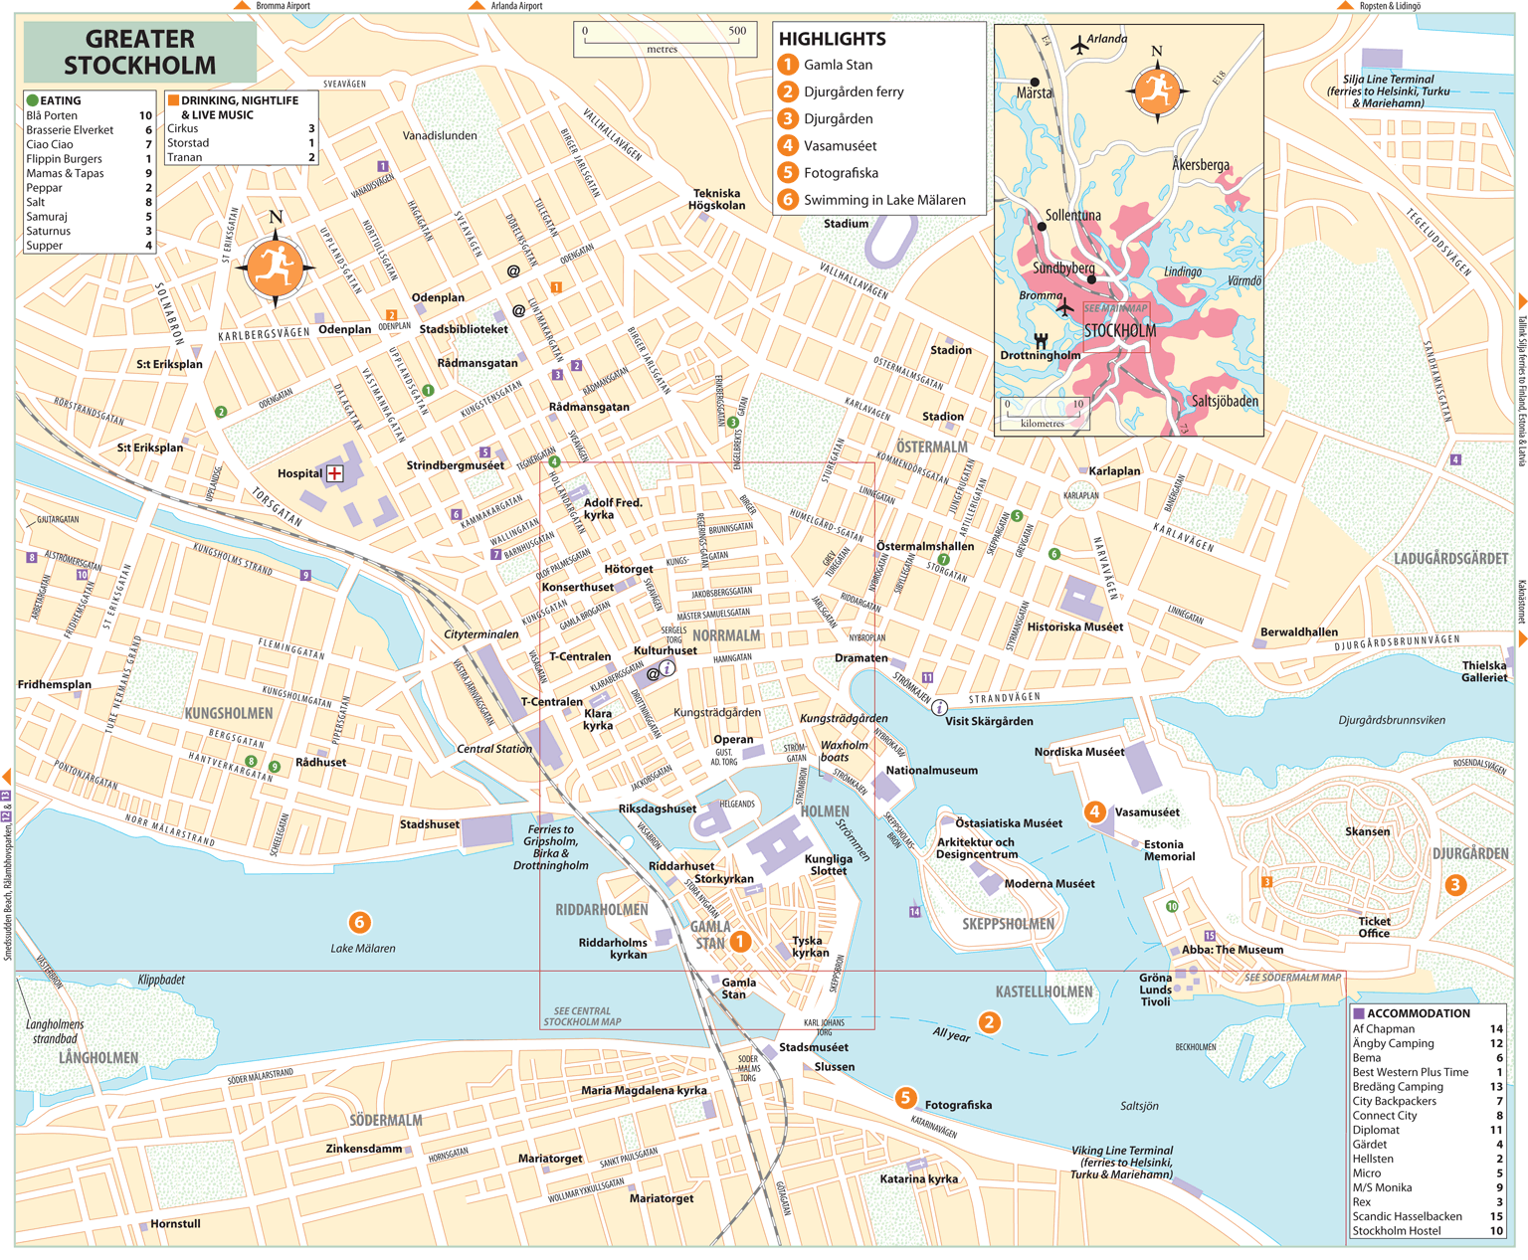Click 'M/S Monika' in the Accommodation legend

1382,1187
